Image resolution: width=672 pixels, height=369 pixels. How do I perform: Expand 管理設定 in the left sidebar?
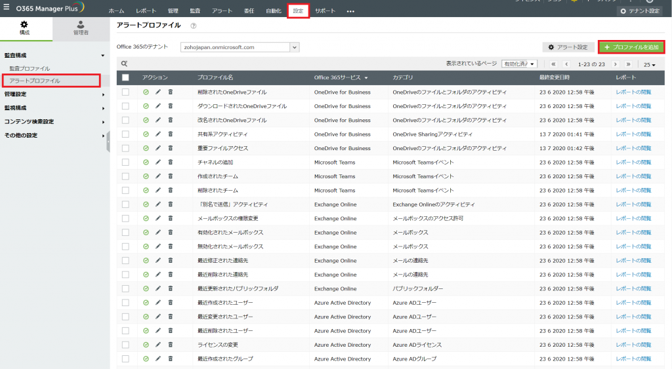tap(54, 94)
